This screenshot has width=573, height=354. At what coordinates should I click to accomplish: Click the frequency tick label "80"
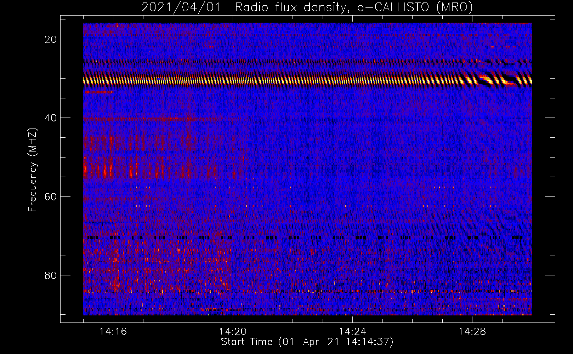pos(51,275)
